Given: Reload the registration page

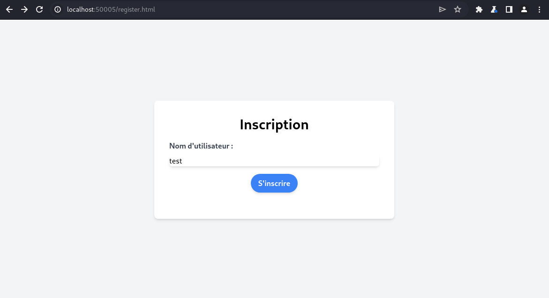Looking at the screenshot, I should coord(39,9).
